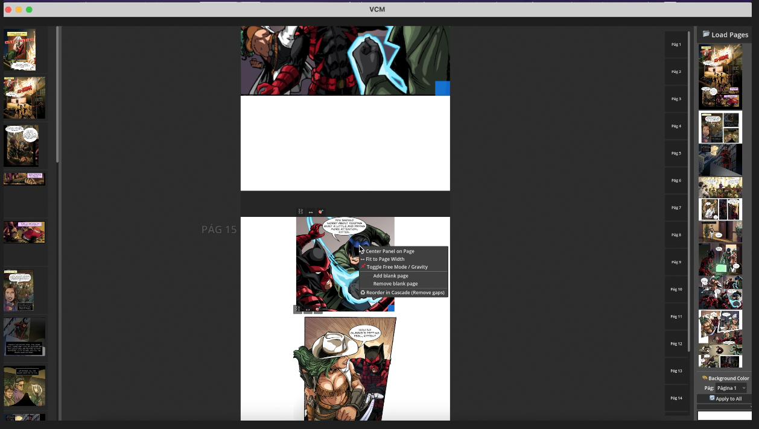Click Pág 14 page button
This screenshot has width=759, height=429.
point(676,398)
